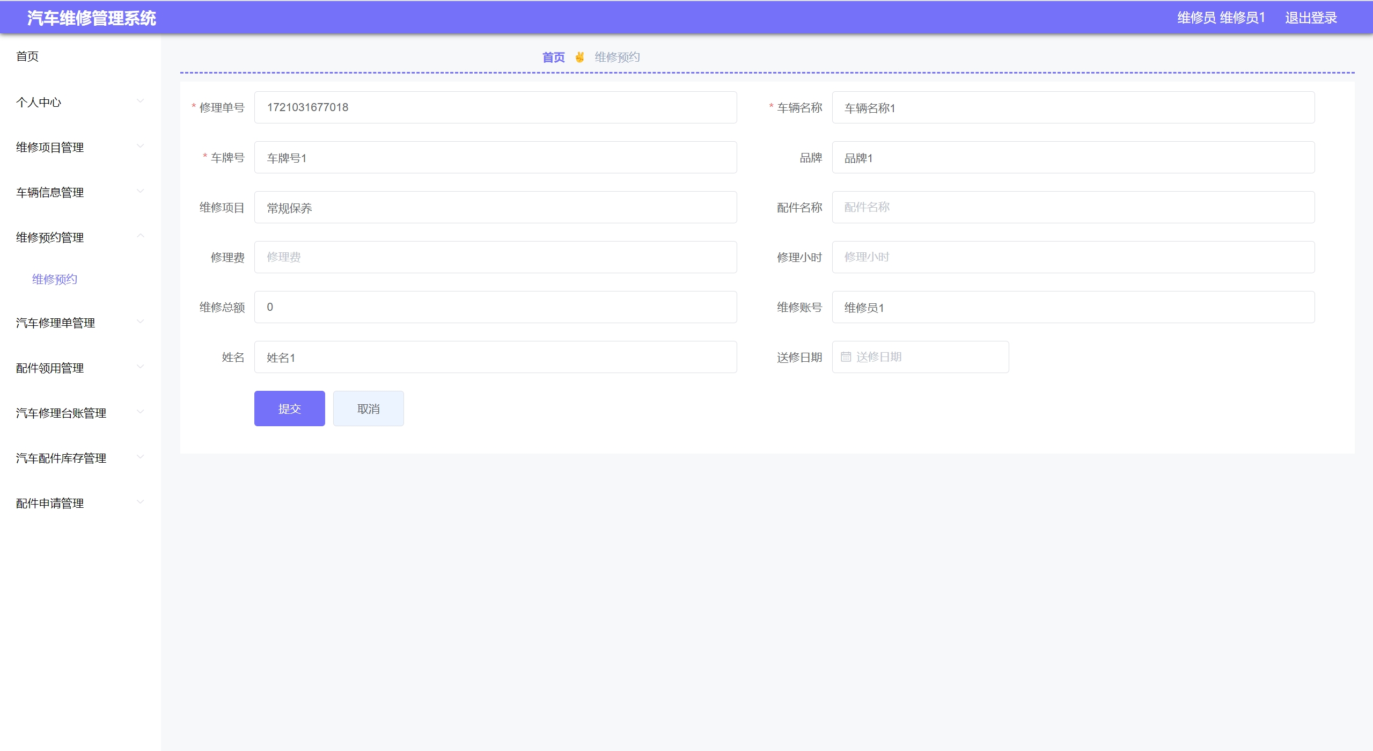Focus the 修理费 input field
The image size is (1373, 751).
pyautogui.click(x=495, y=257)
